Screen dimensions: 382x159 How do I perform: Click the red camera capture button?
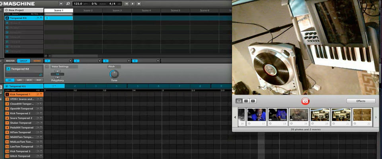pyautogui.click(x=305, y=101)
